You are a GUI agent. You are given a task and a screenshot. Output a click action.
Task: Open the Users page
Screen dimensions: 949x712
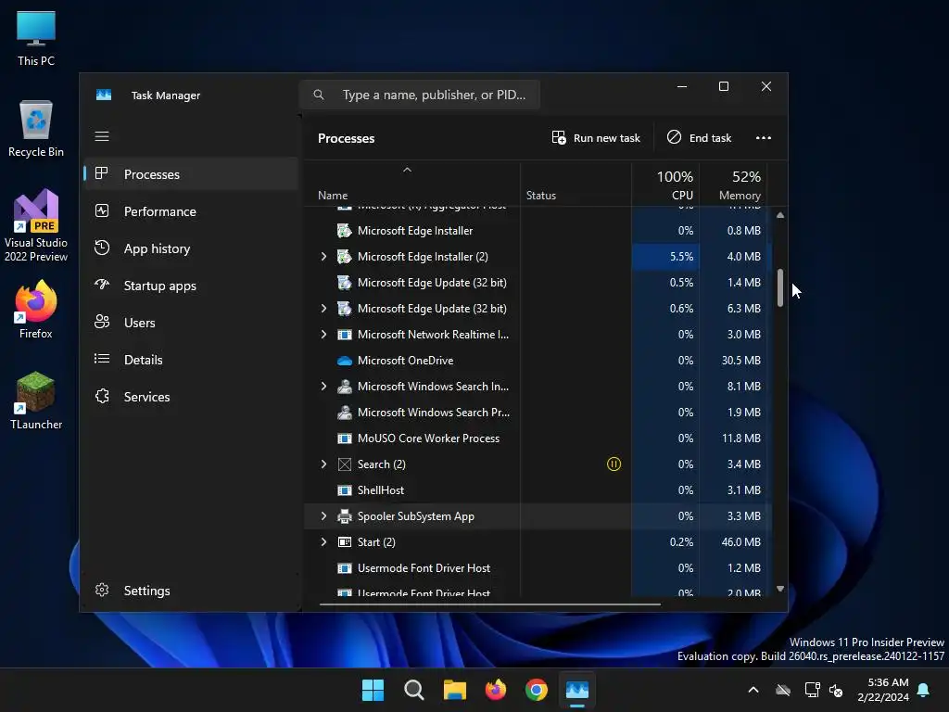coord(191,323)
